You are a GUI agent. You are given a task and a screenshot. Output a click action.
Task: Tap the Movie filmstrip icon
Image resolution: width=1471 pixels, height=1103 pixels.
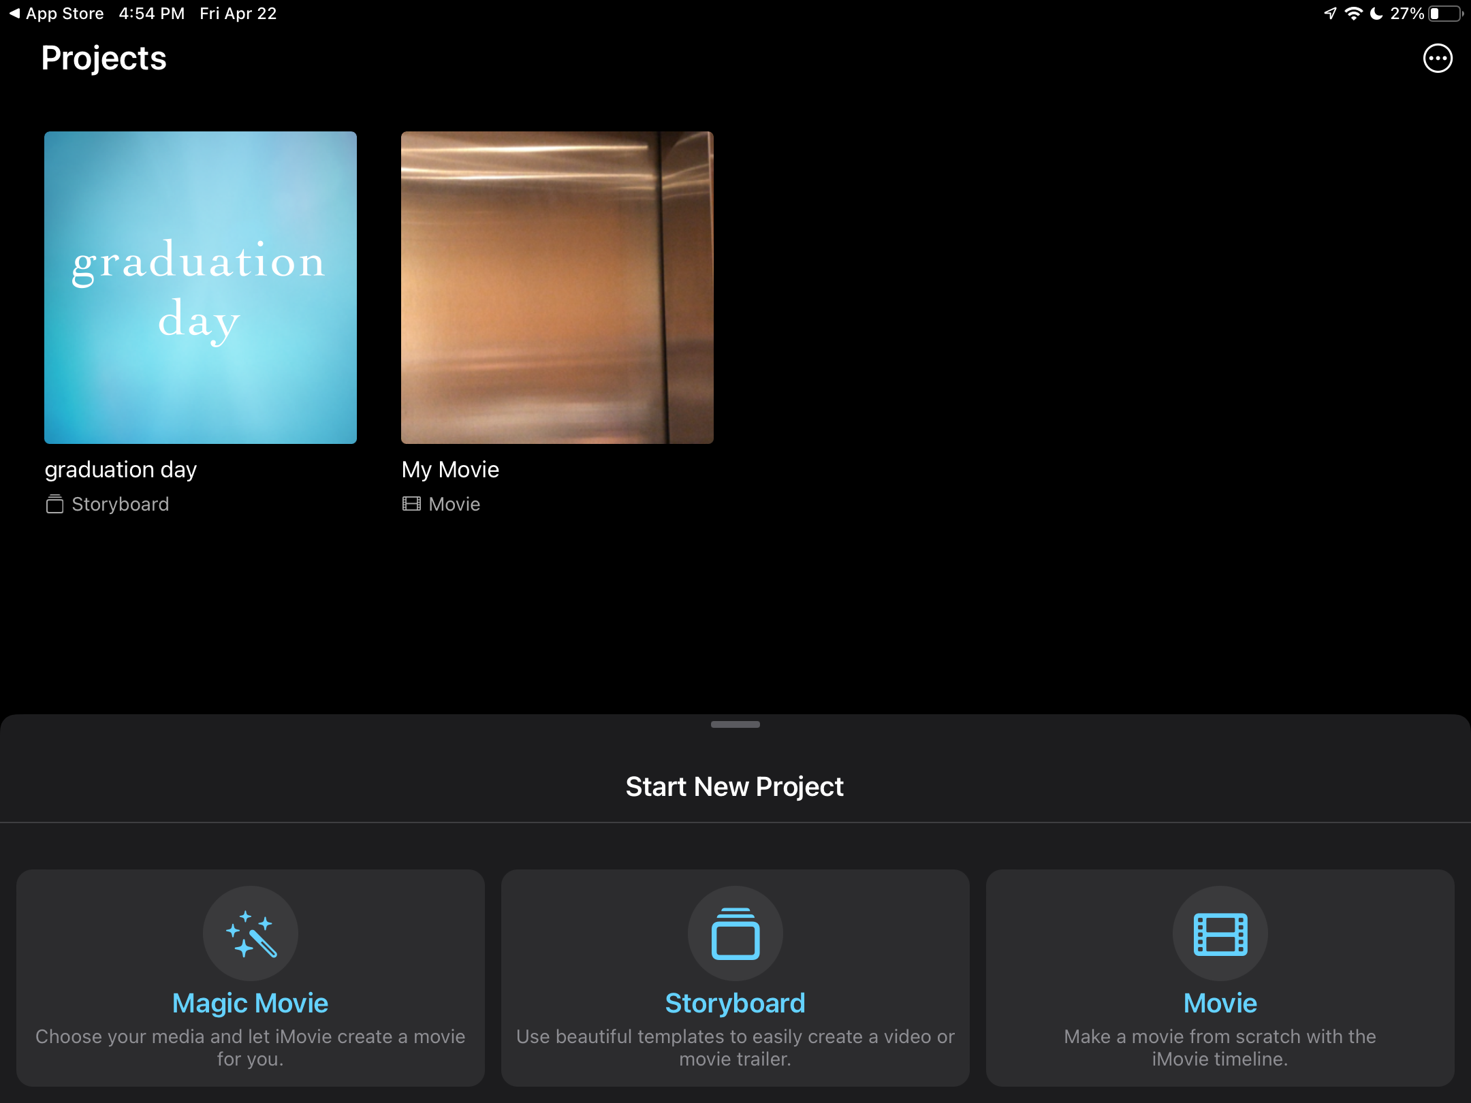pos(1220,933)
